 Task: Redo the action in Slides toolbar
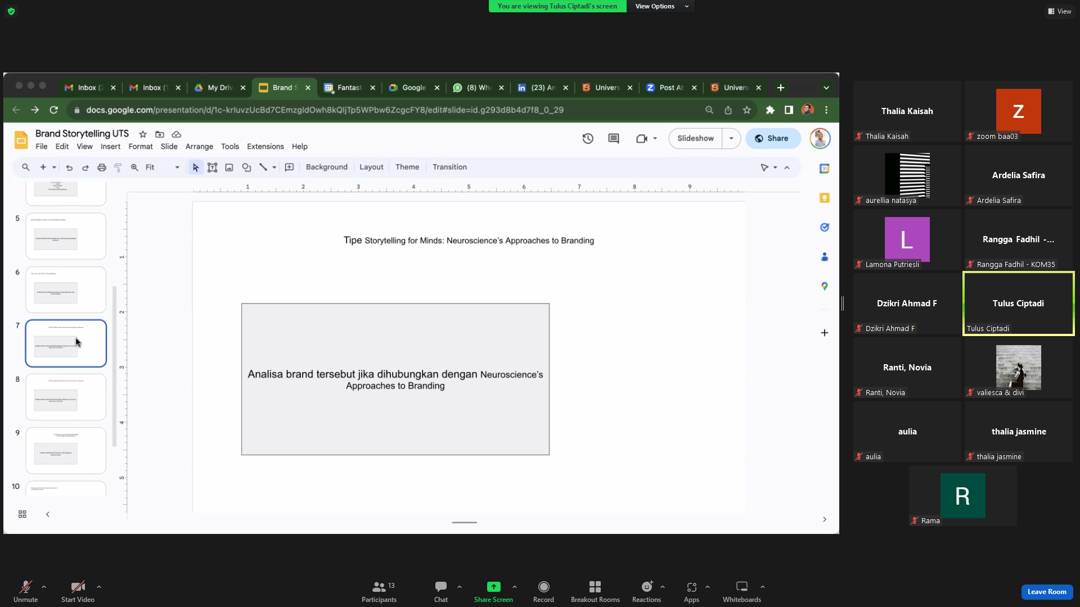tap(85, 167)
